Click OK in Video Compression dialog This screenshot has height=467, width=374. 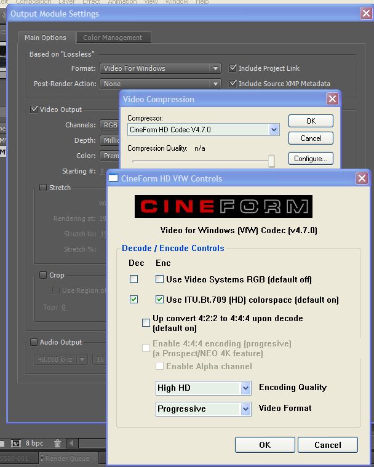[311, 121]
